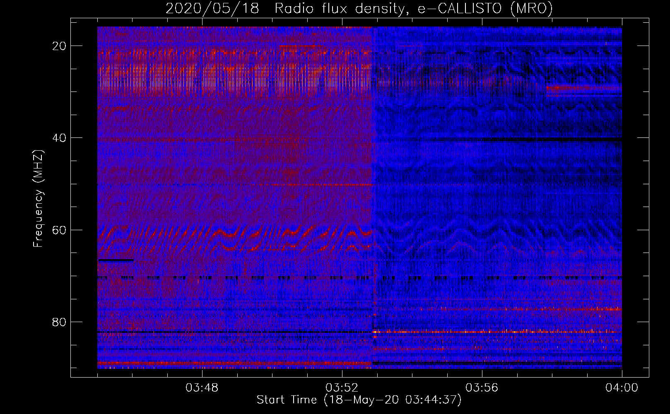Viewport: 670px width, 414px height.
Task: Click the 'Frequency (MHZ)' y-axis label
Action: tap(38, 199)
